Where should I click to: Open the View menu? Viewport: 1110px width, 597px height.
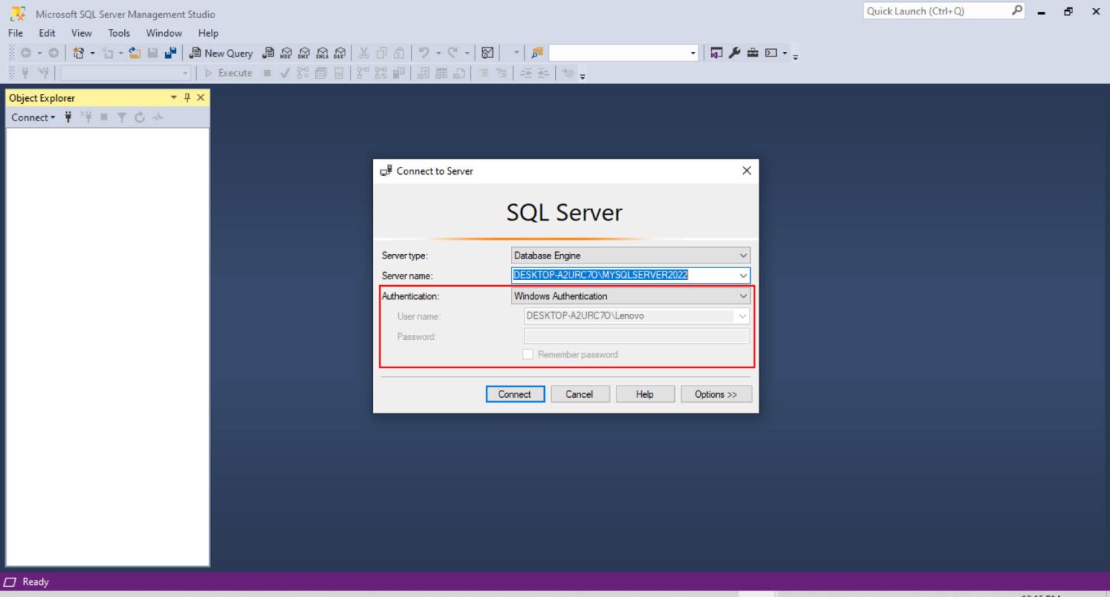point(81,33)
